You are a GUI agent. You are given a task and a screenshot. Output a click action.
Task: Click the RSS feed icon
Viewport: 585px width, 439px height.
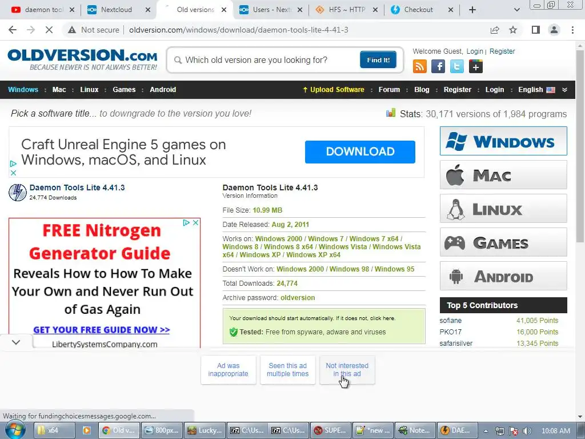point(420,67)
